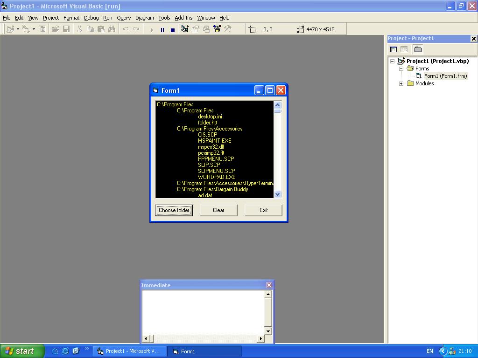The width and height of the screenshot is (478, 358).
Task: Collapse the Forms folder node
Action: 401,69
